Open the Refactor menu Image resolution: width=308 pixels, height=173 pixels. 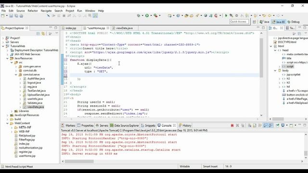click(x=33, y=11)
